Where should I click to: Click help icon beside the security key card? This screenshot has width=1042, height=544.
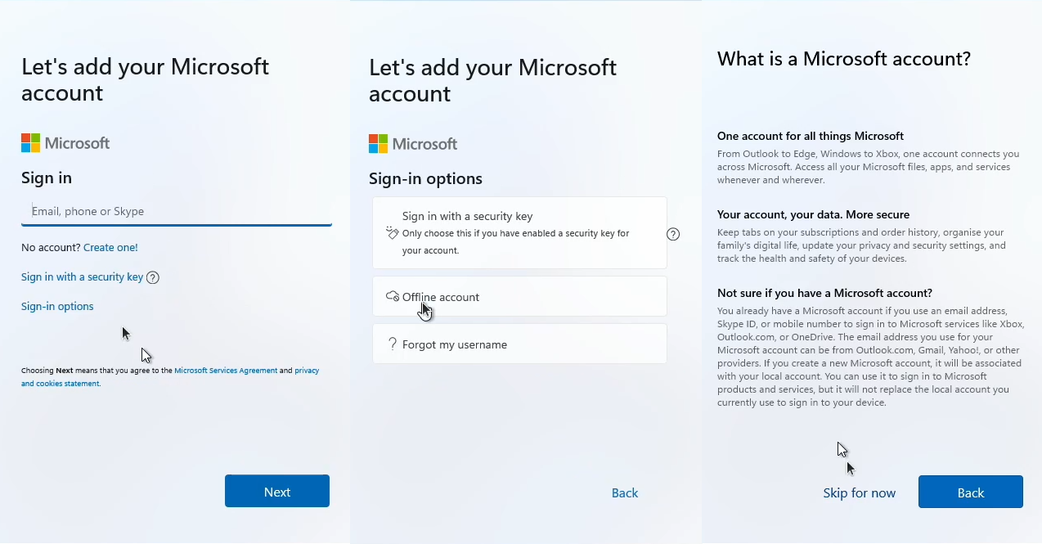pos(673,234)
